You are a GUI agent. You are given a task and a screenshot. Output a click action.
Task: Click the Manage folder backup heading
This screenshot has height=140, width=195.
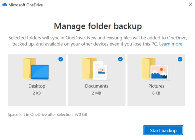pyautogui.click(x=98, y=26)
